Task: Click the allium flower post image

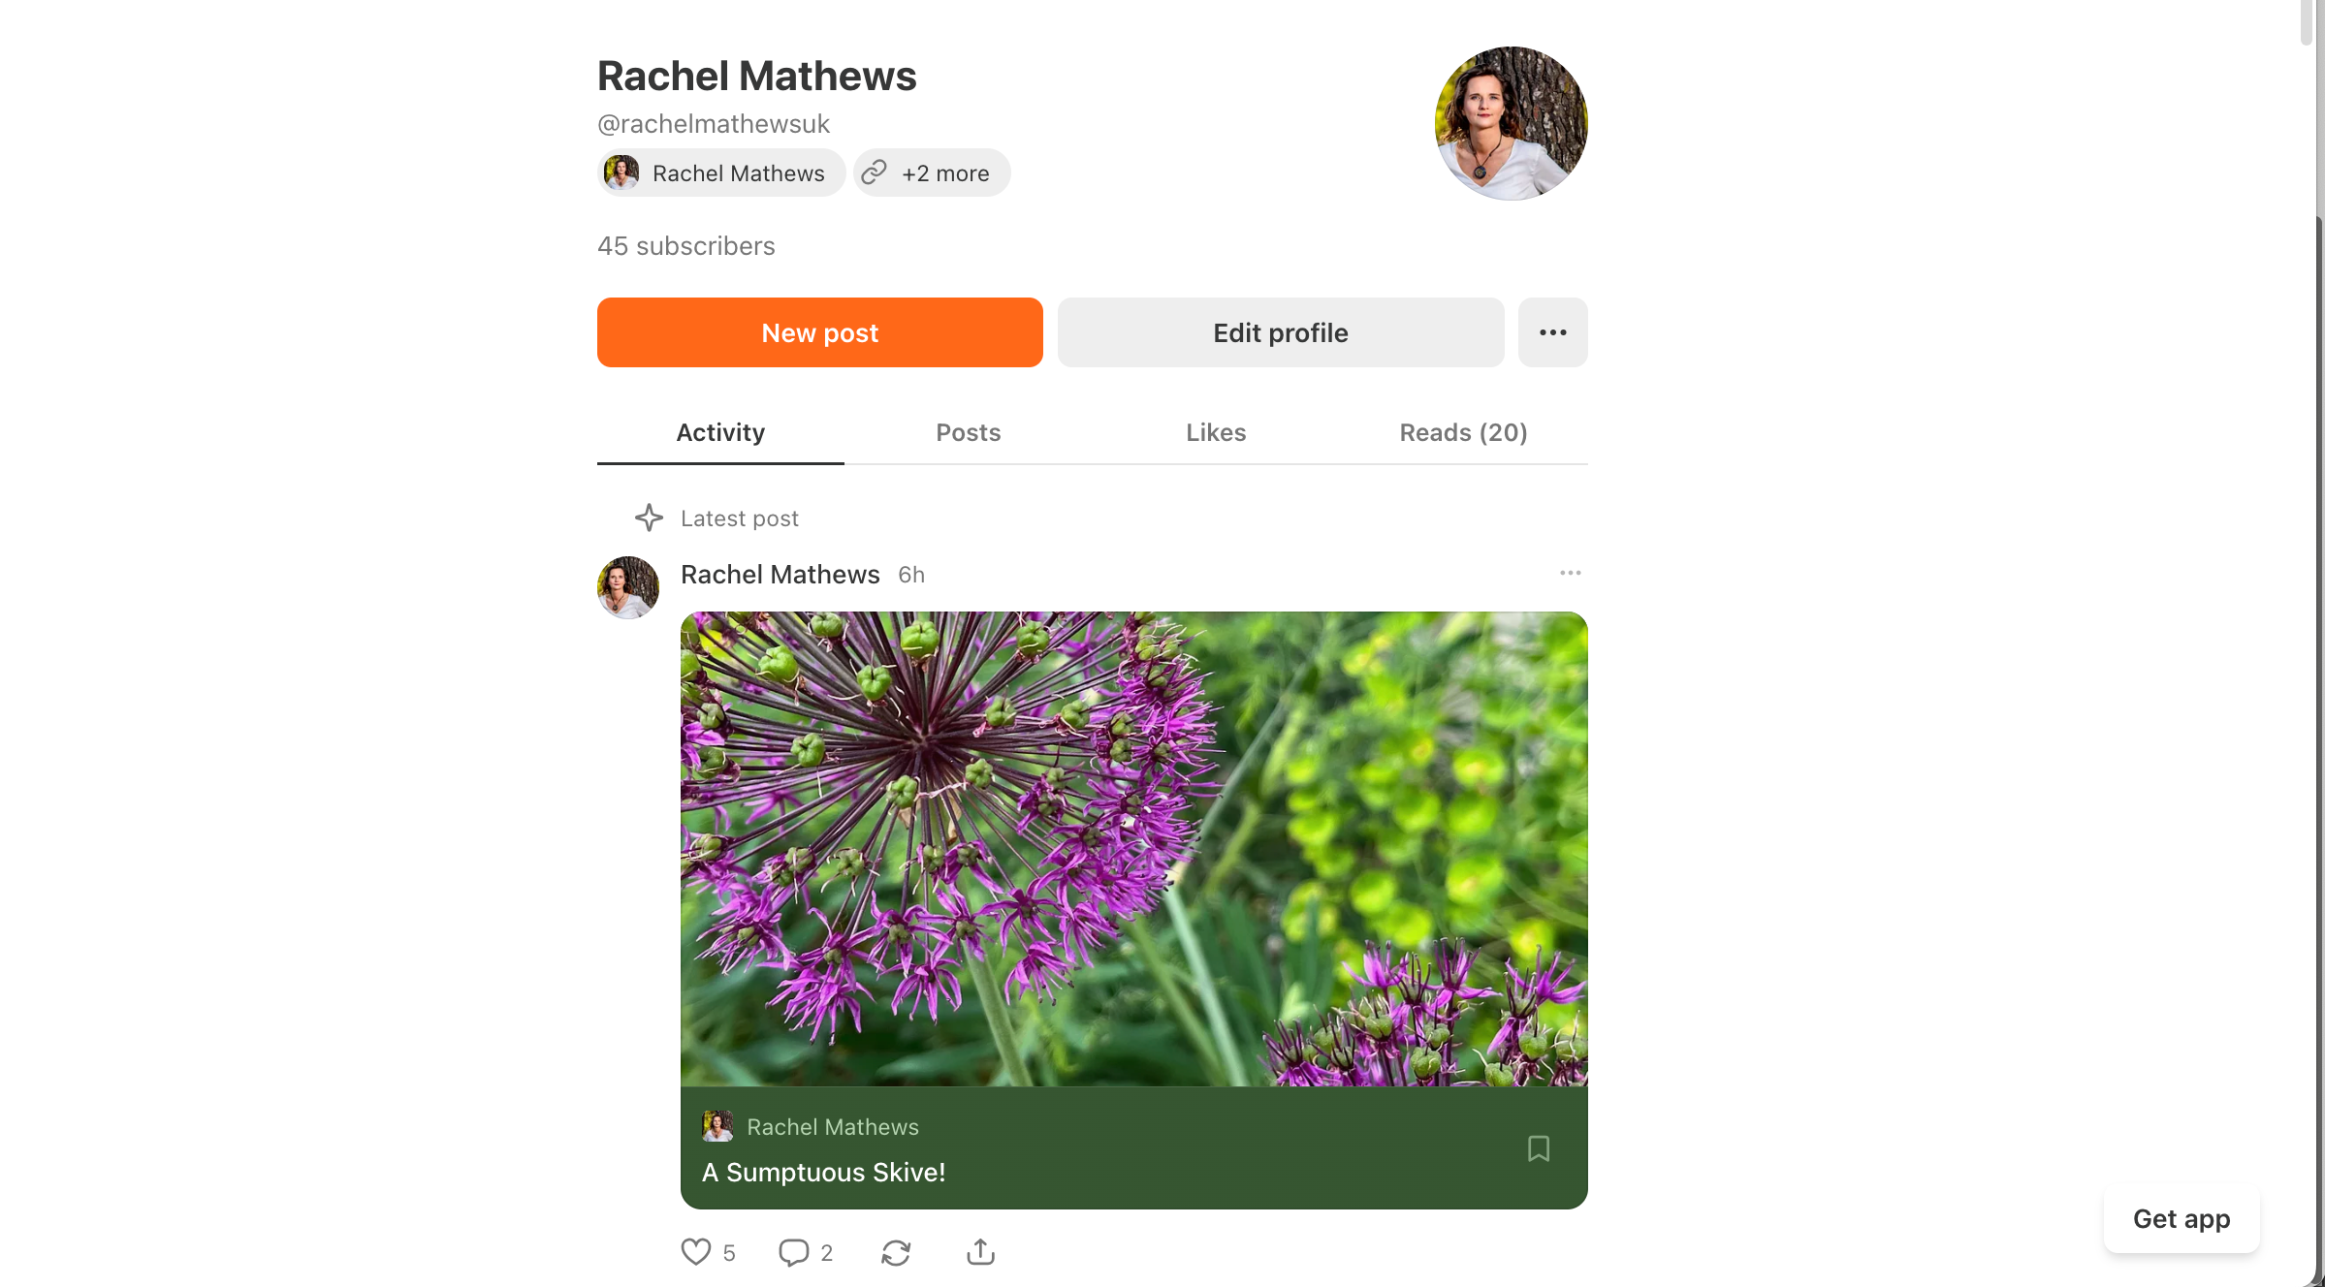Action: click(x=1134, y=849)
